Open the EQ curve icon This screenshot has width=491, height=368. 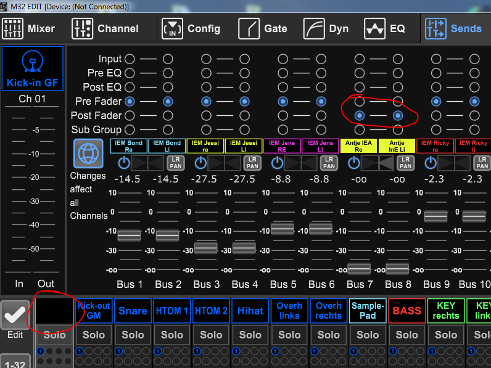tap(374, 28)
